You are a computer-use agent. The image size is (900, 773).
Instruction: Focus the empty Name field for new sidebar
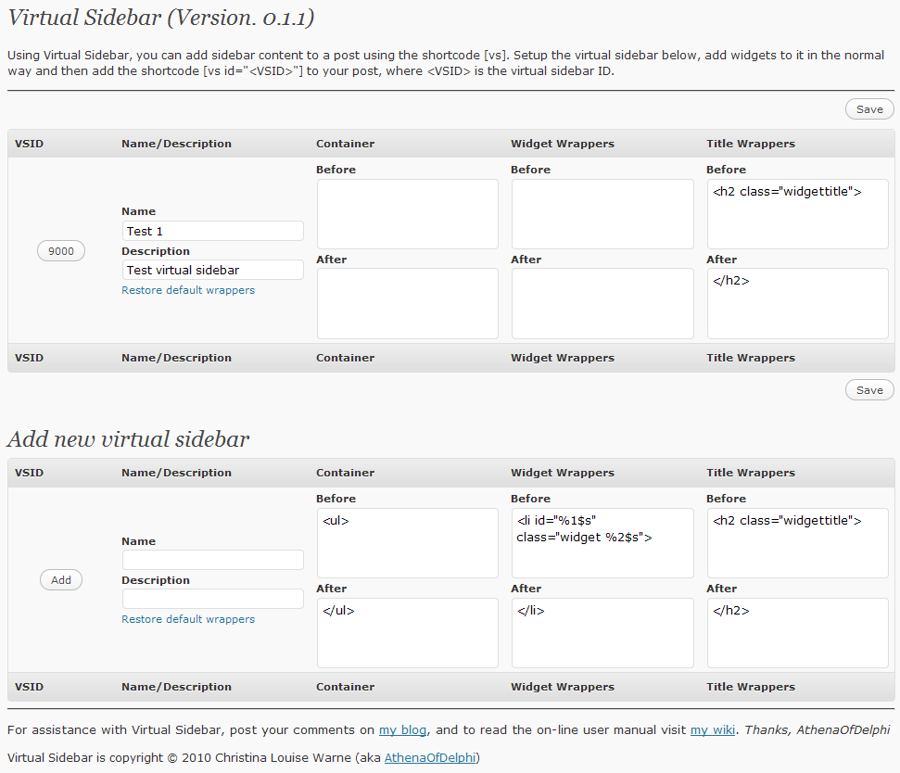pos(212,560)
